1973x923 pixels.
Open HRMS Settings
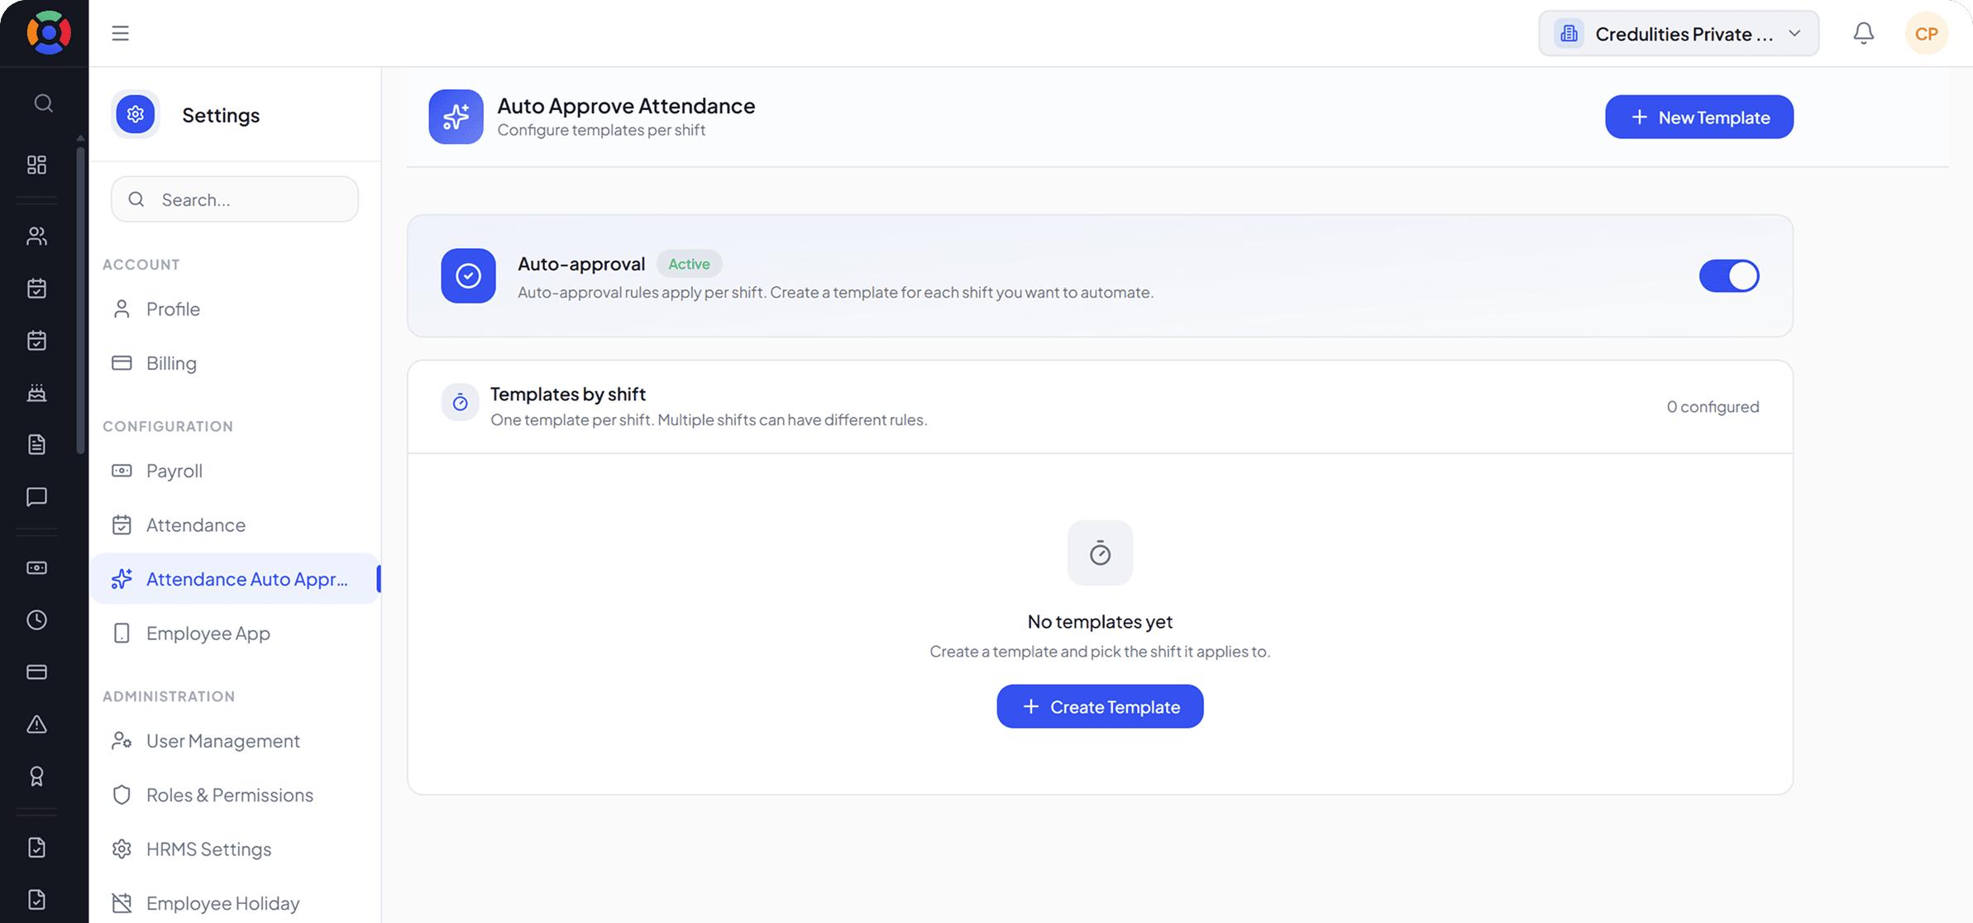(235, 849)
